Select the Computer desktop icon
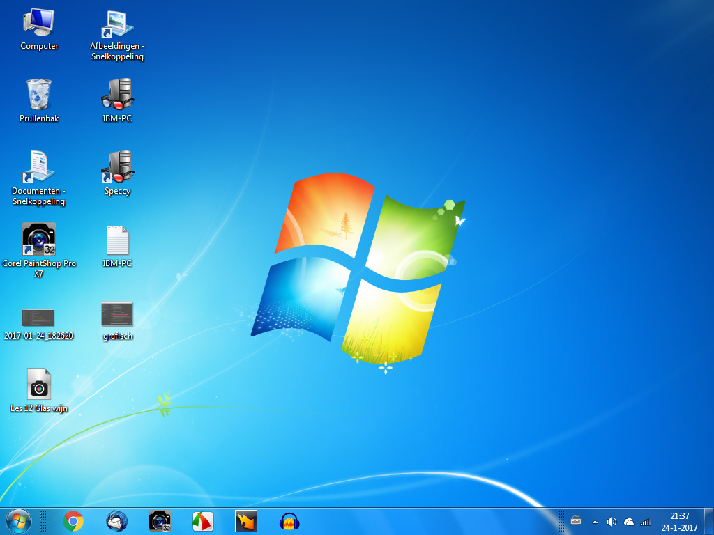 39,29
